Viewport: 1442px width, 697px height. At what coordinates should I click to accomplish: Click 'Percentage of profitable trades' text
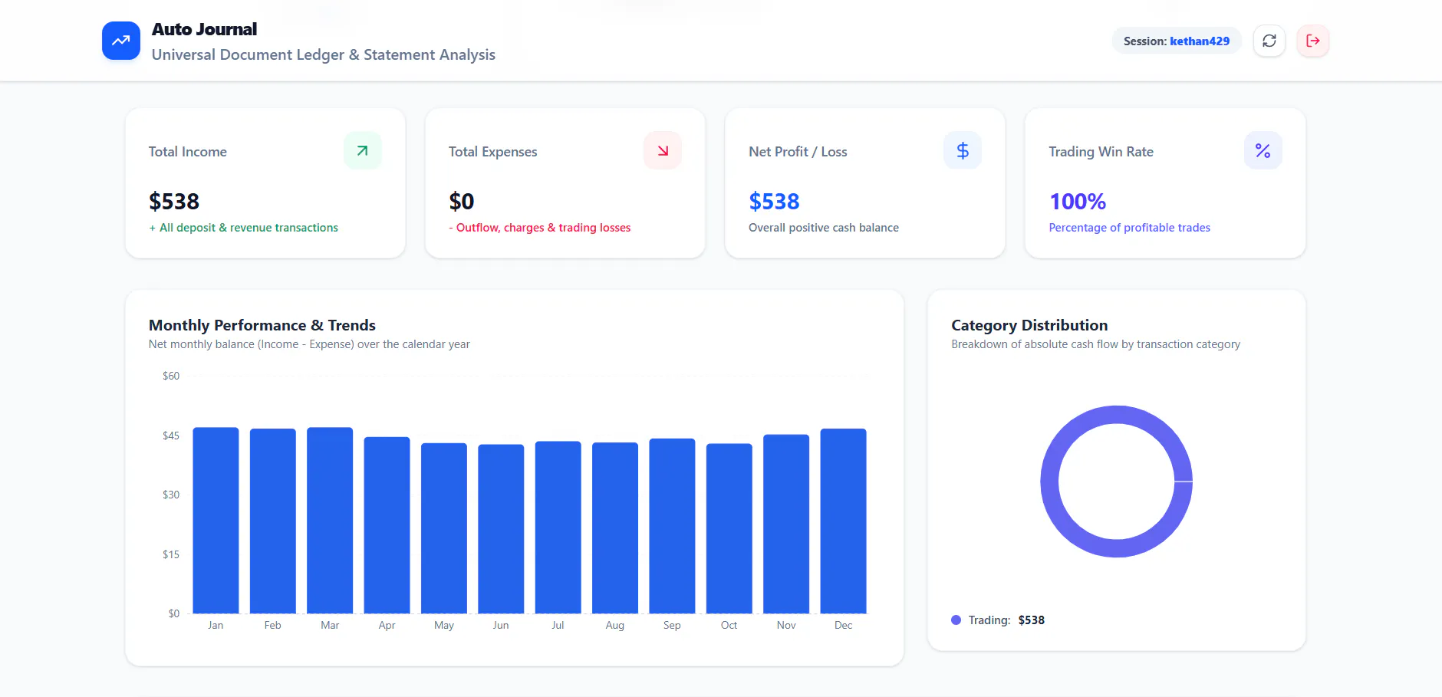[x=1130, y=228]
